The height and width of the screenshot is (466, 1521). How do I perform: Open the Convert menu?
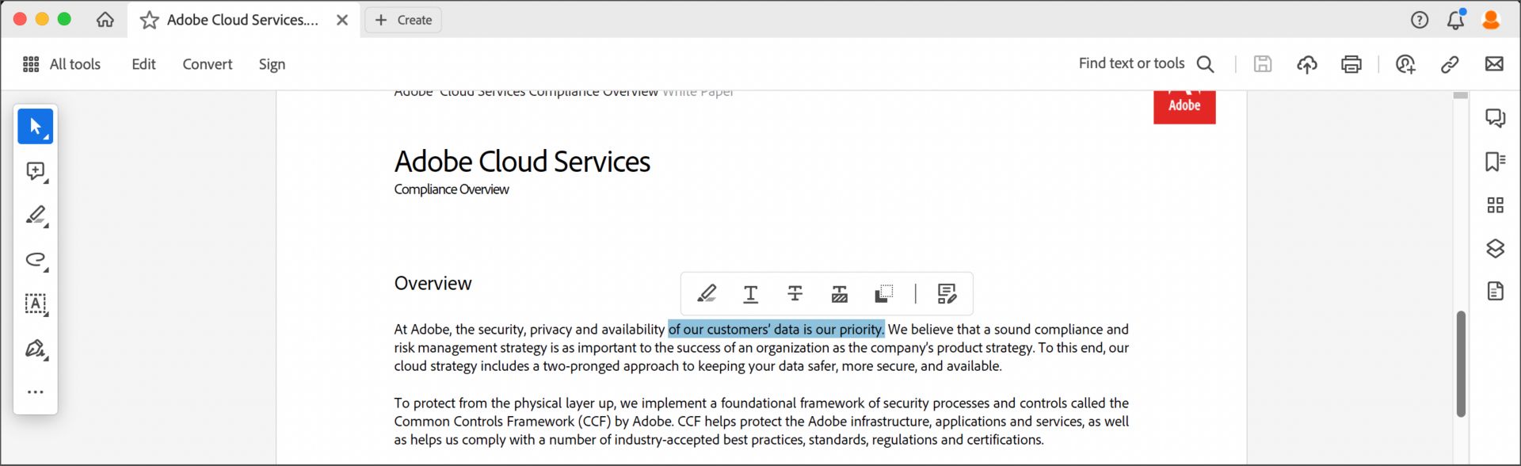pyautogui.click(x=207, y=64)
